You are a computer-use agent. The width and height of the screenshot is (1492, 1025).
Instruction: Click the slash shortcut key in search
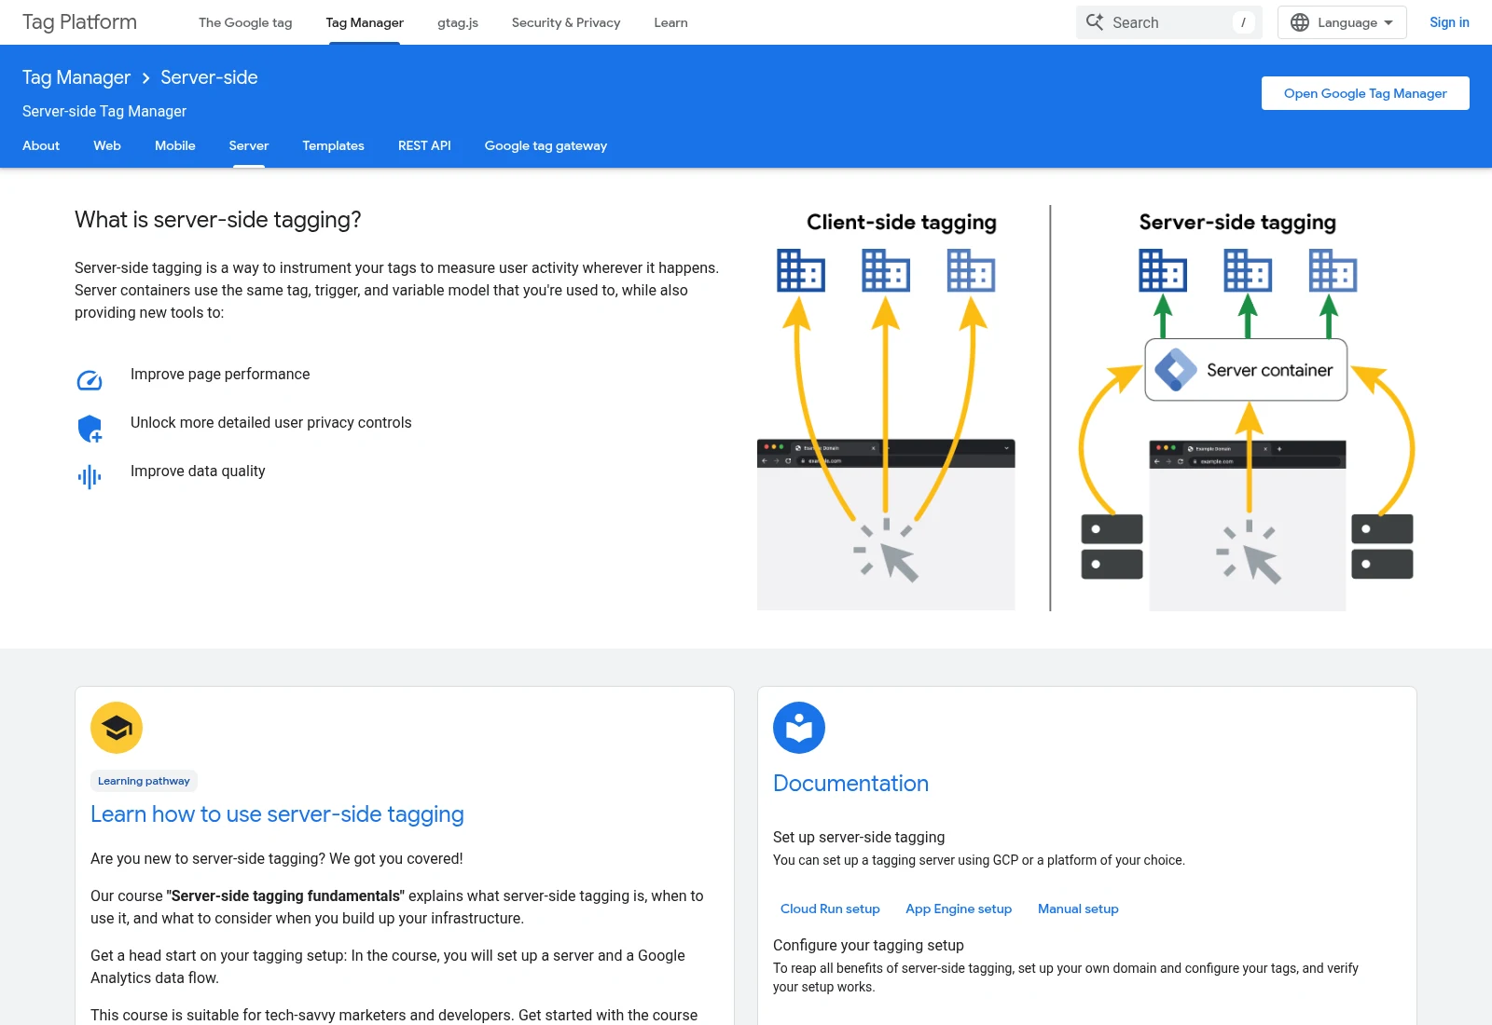coord(1243,22)
